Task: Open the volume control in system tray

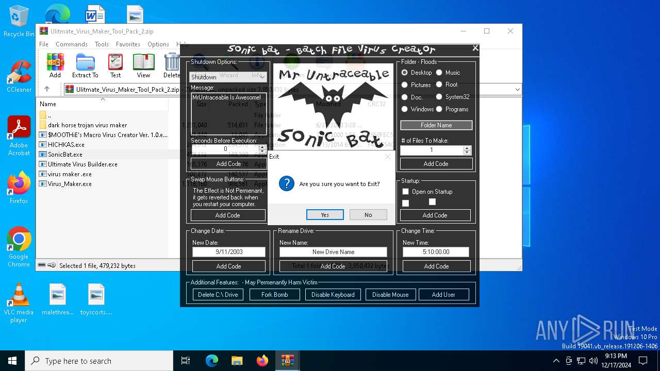Action: (593, 361)
